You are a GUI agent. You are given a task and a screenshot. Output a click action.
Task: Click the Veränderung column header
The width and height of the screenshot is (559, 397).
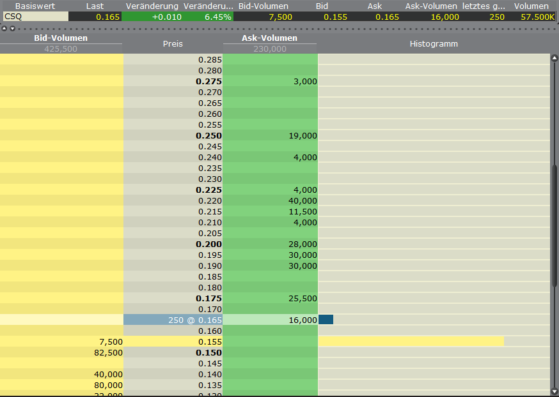[152, 6]
